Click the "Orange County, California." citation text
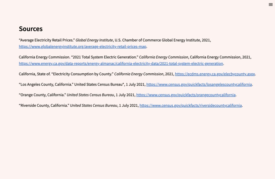Viewport: 275px width, 179px height. pyautogui.click(x=42, y=95)
